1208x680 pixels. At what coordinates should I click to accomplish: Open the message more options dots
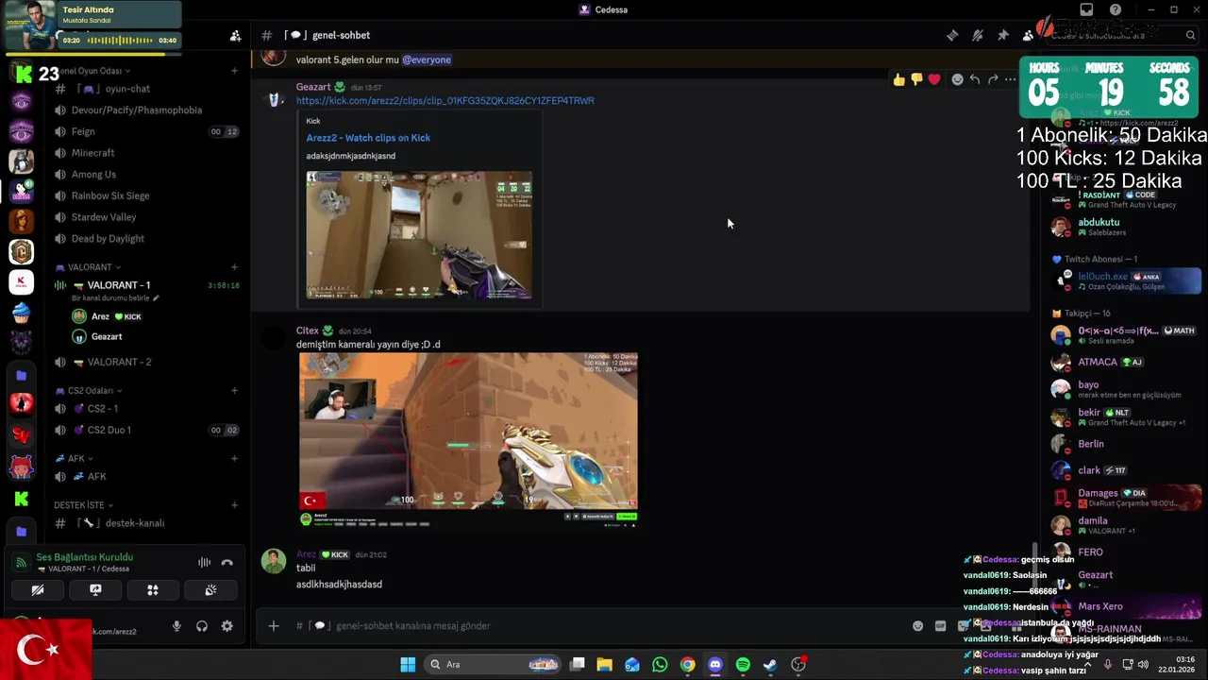[x=1011, y=79]
